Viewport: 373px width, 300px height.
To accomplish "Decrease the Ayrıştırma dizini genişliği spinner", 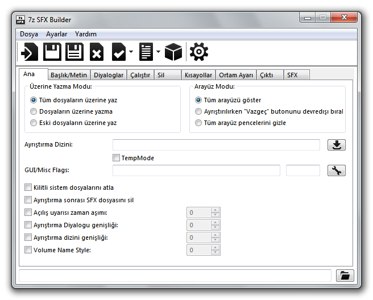I will pos(215,240).
